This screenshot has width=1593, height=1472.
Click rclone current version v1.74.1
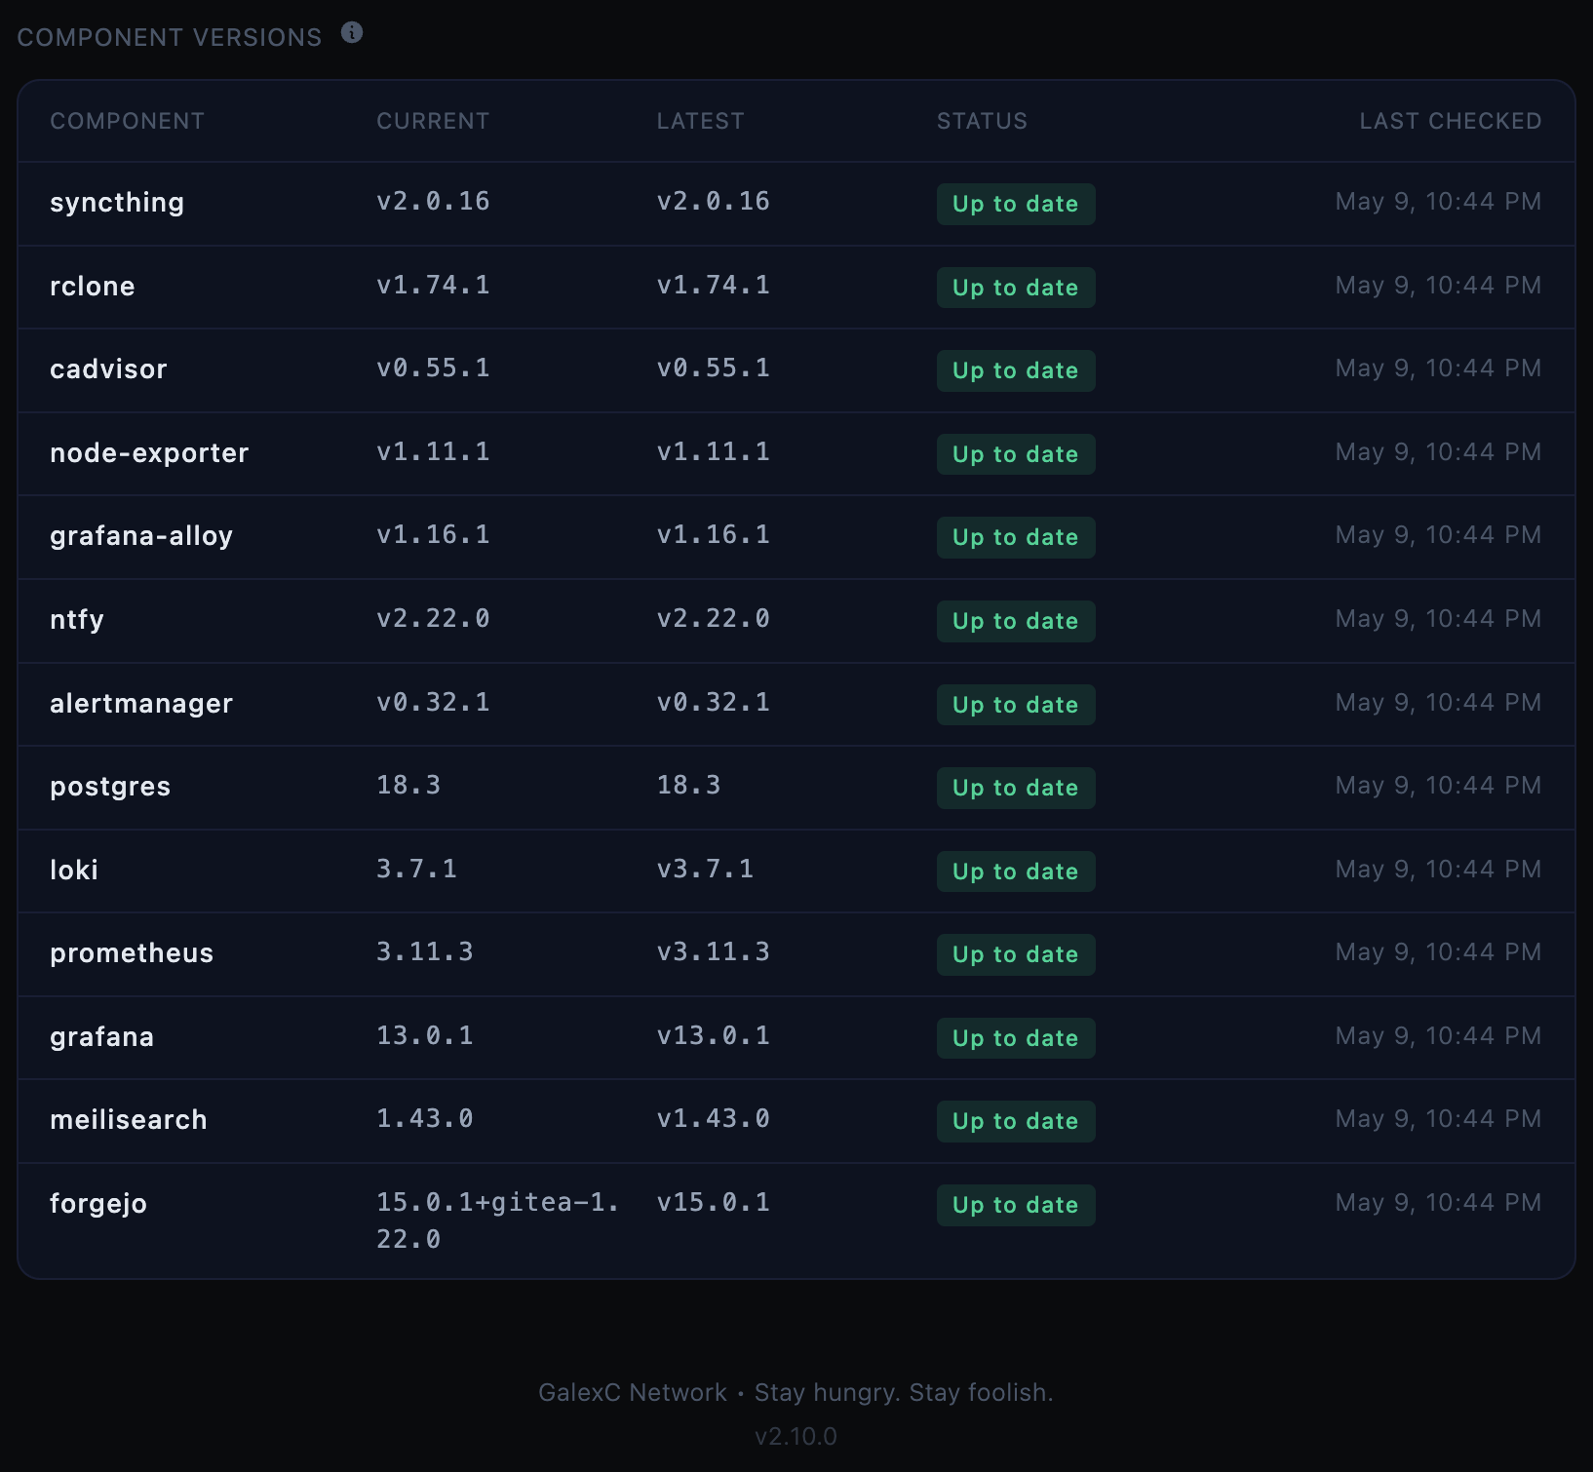[x=433, y=286]
